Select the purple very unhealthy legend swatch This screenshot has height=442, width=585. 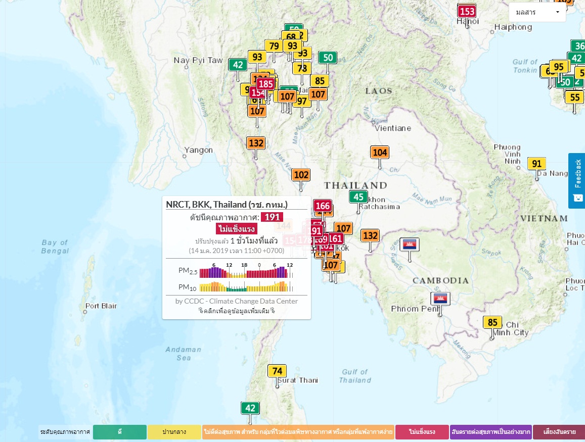tap(490, 432)
